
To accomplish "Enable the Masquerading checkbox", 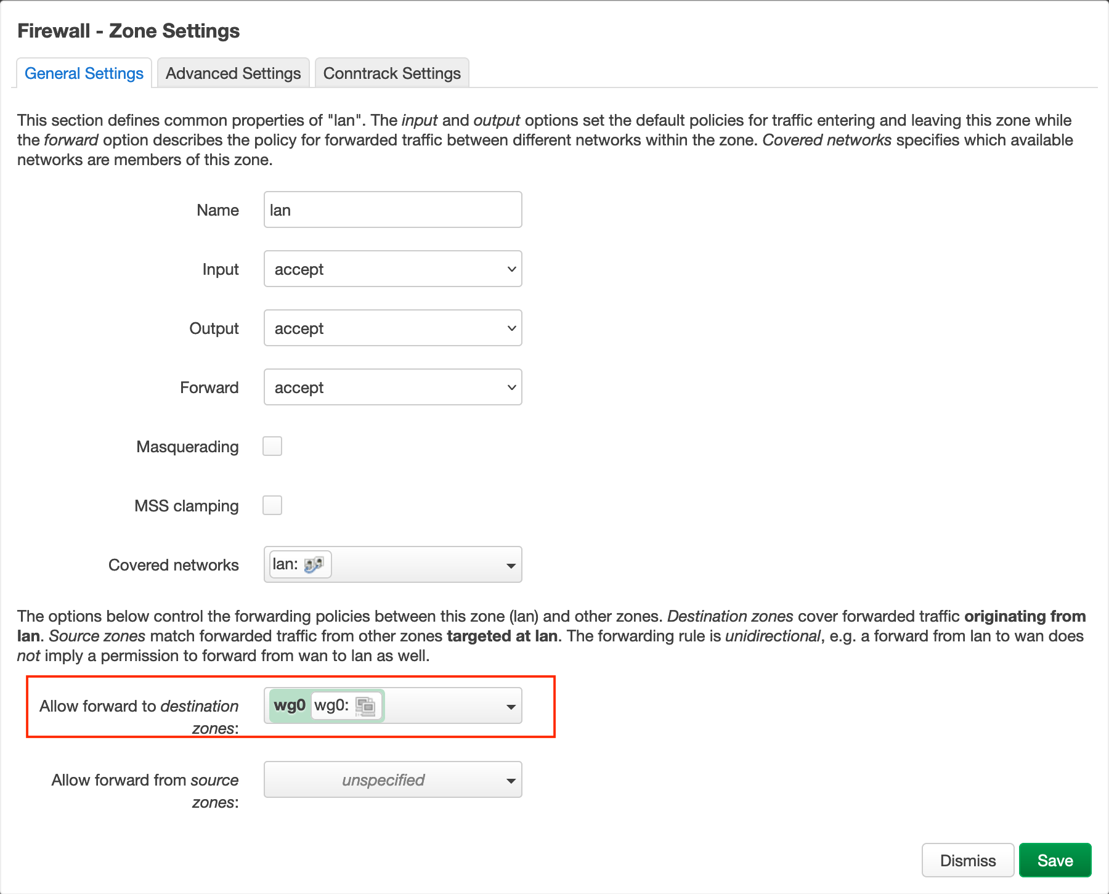I will coord(272,446).
